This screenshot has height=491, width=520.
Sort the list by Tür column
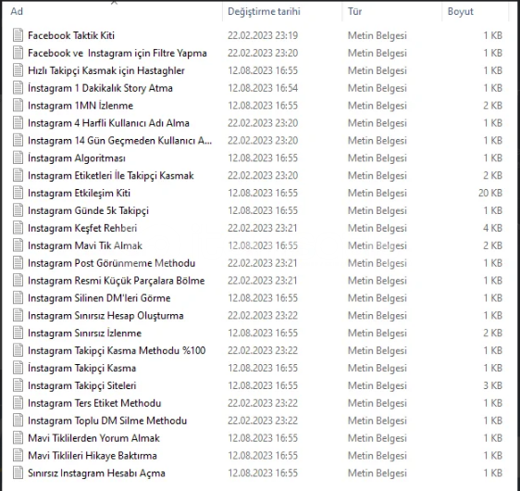pos(354,12)
